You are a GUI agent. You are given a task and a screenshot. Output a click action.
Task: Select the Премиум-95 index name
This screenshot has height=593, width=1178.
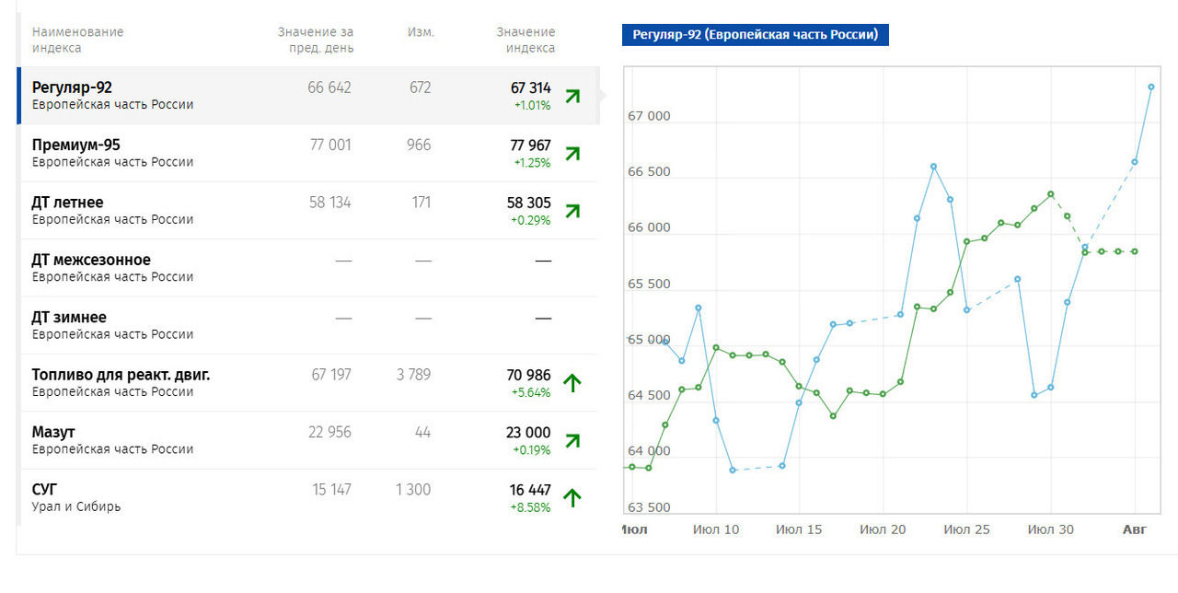75,145
